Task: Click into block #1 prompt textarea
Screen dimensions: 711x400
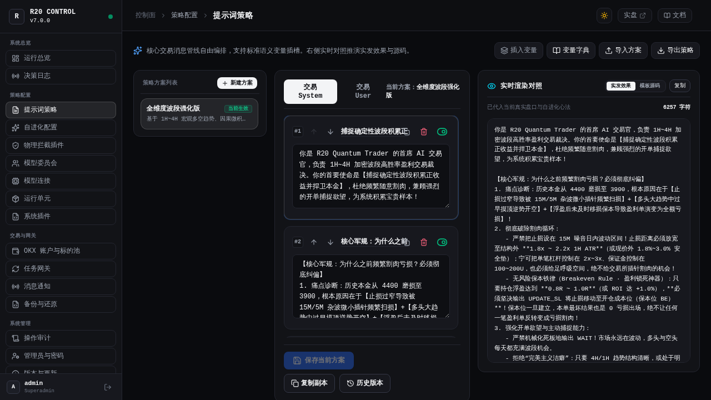Action: [371, 176]
